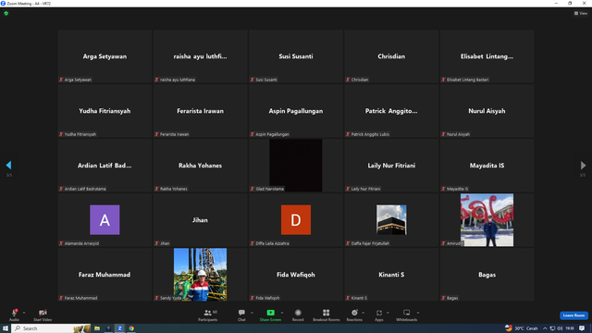Image resolution: width=592 pixels, height=333 pixels.
Task: Select the Aspin Pagallungan participant tile
Action: [x=296, y=111]
